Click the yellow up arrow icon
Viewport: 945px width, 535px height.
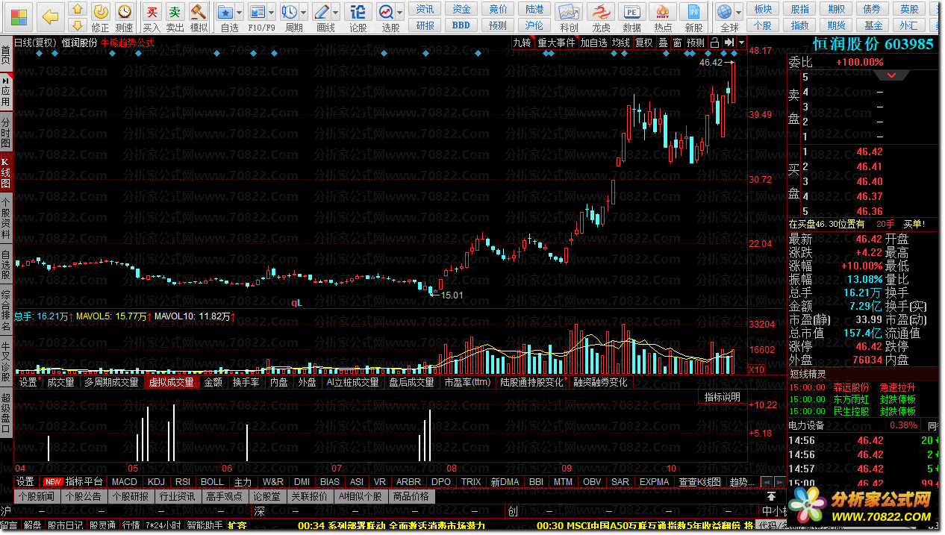click(x=76, y=10)
